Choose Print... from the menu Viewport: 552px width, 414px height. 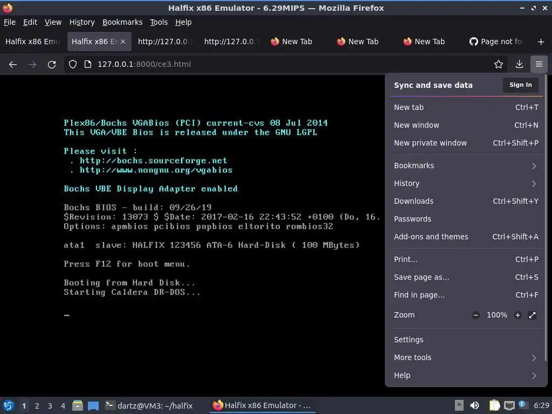[x=466, y=259]
